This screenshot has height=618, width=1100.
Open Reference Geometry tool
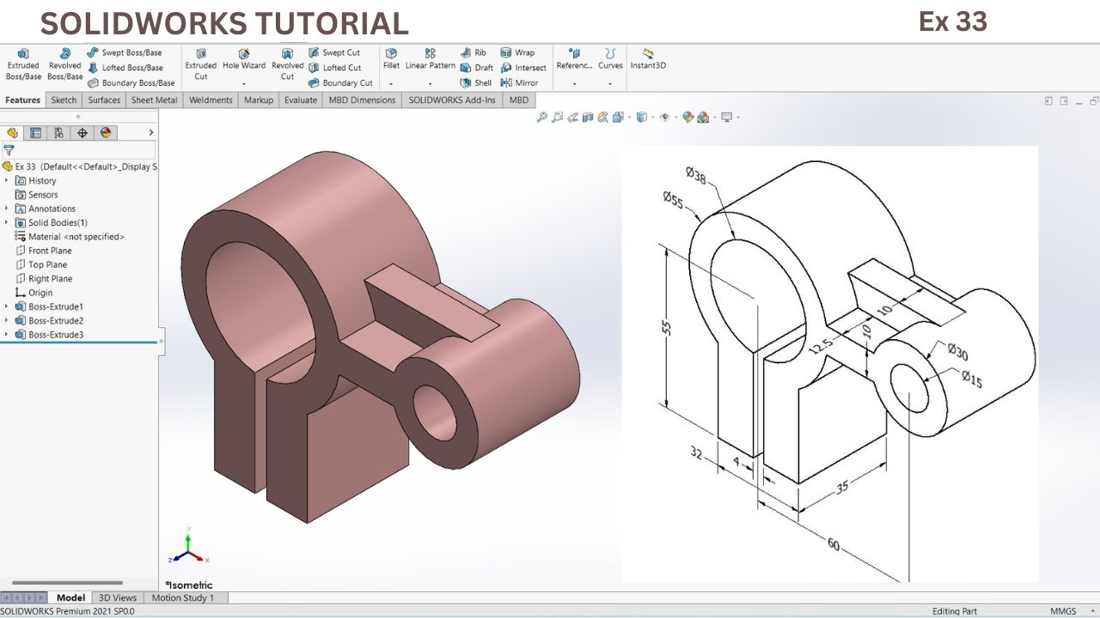tap(574, 60)
